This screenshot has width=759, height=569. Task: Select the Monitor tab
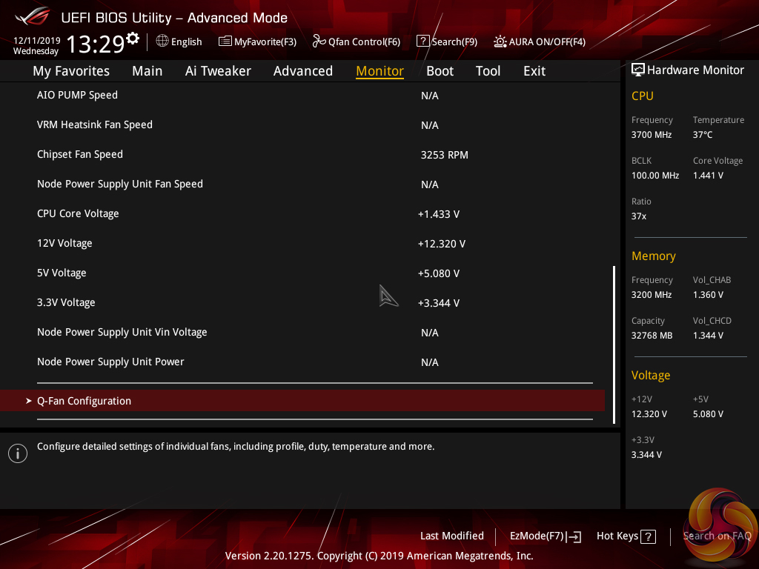click(380, 71)
